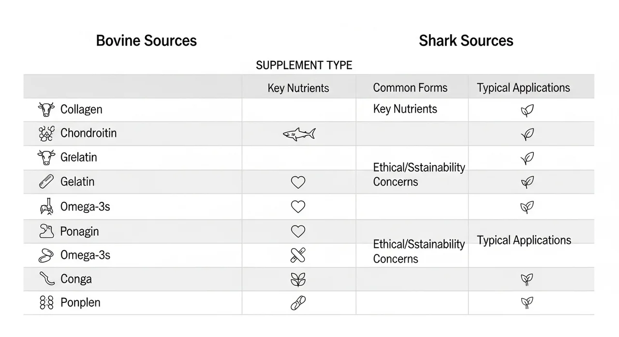This screenshot has height=337, width=619.
Task: Click the SUPPLEMENT TYPE title text
Action: (x=304, y=65)
